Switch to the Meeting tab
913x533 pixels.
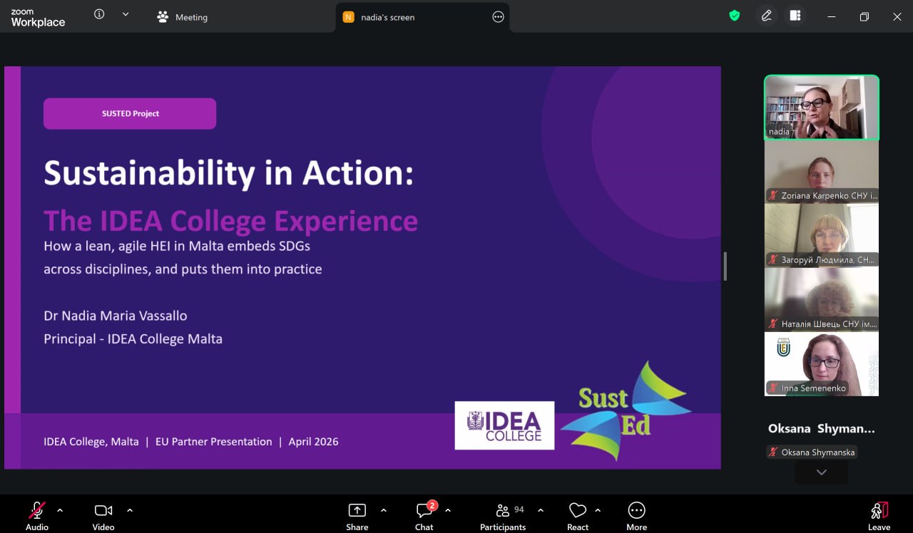point(183,17)
